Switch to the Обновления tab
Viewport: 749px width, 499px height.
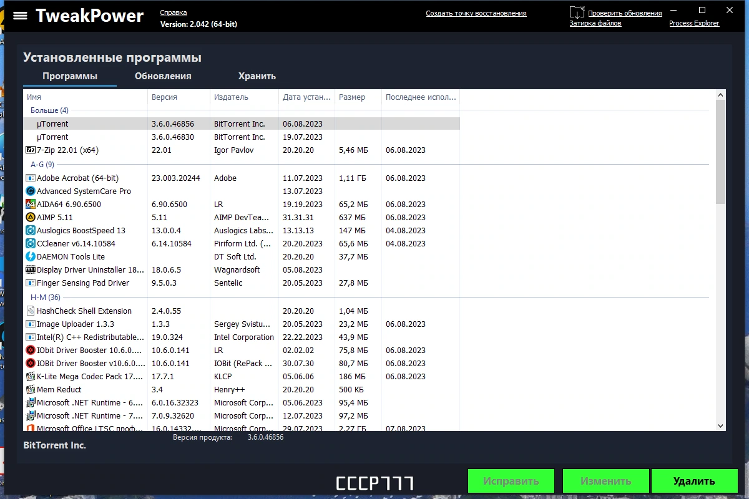(163, 76)
